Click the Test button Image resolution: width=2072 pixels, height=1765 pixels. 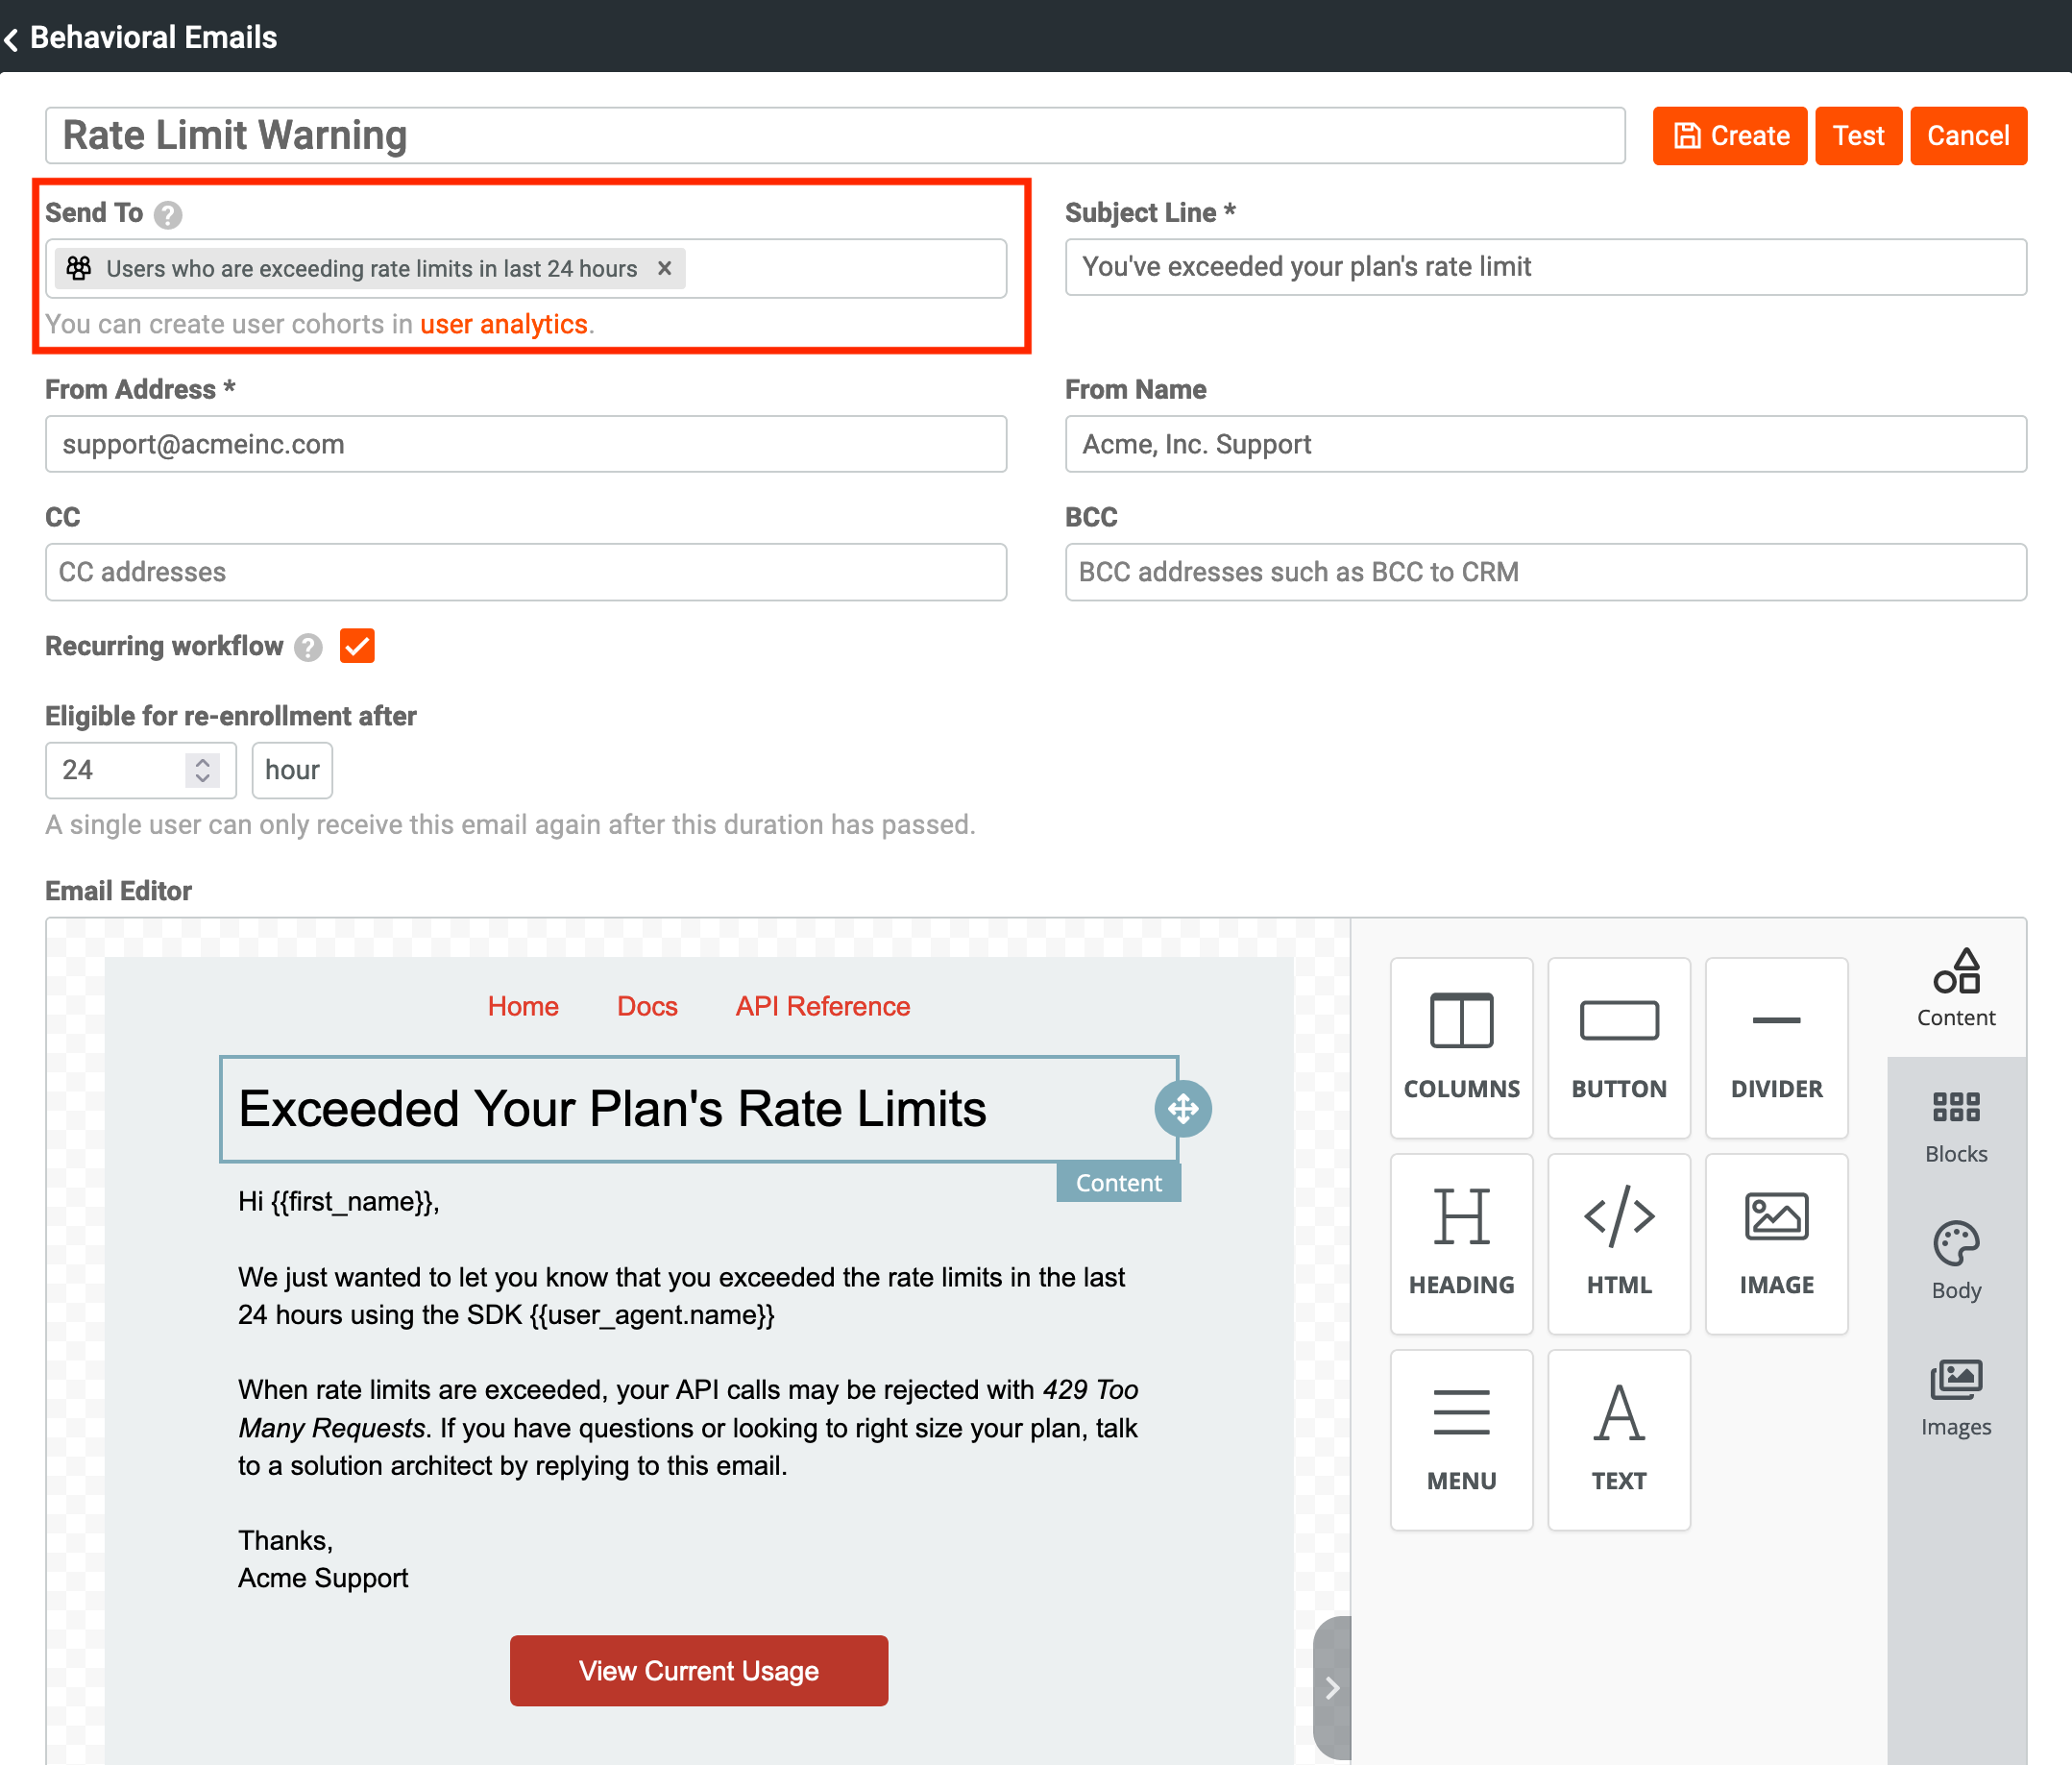click(1858, 135)
